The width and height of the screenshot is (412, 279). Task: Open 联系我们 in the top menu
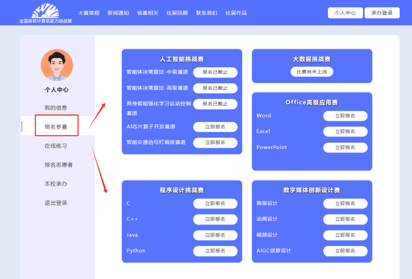(x=207, y=13)
